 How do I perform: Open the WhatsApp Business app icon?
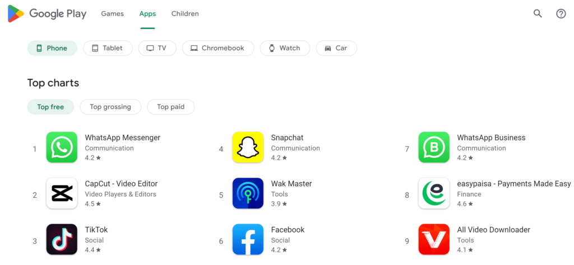pyautogui.click(x=434, y=148)
